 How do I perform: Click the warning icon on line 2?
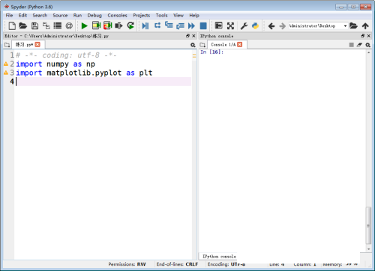point(6,64)
